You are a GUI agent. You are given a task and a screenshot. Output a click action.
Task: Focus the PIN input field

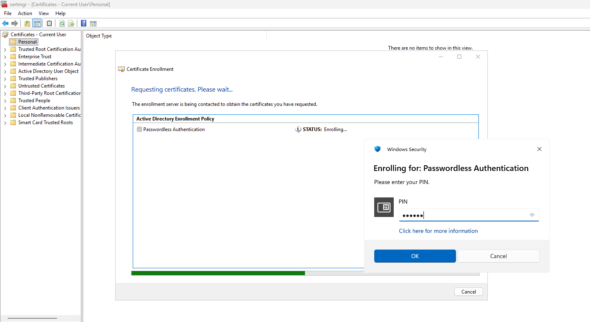[x=469, y=215]
